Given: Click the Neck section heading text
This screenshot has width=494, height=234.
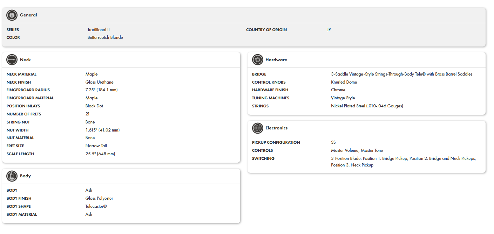Looking at the screenshot, I should point(25,60).
